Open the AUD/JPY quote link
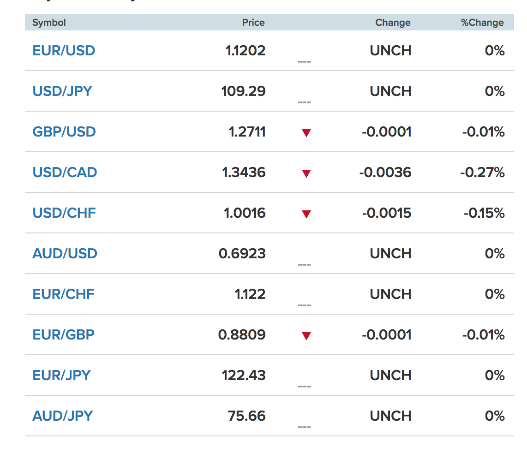This screenshot has height=453, width=527. [x=62, y=416]
